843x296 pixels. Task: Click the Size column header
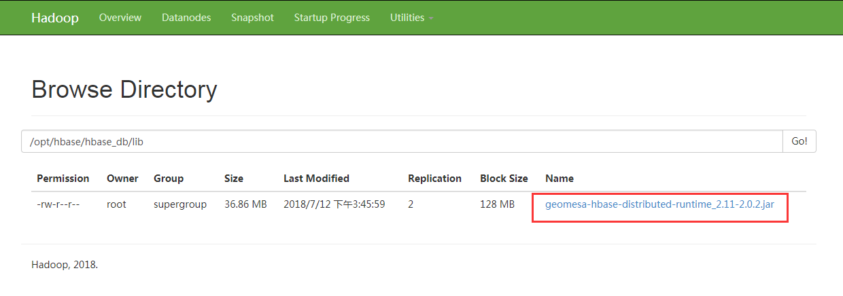pos(234,179)
